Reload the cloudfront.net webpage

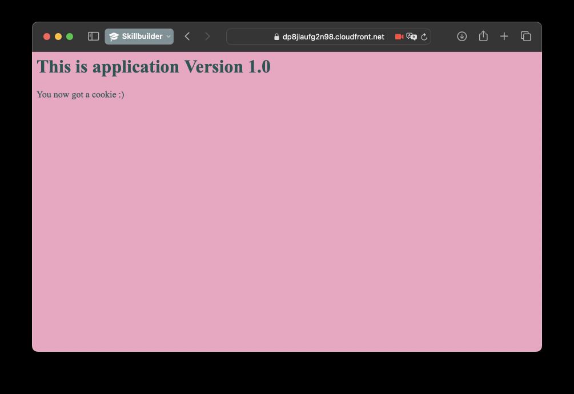tap(424, 37)
